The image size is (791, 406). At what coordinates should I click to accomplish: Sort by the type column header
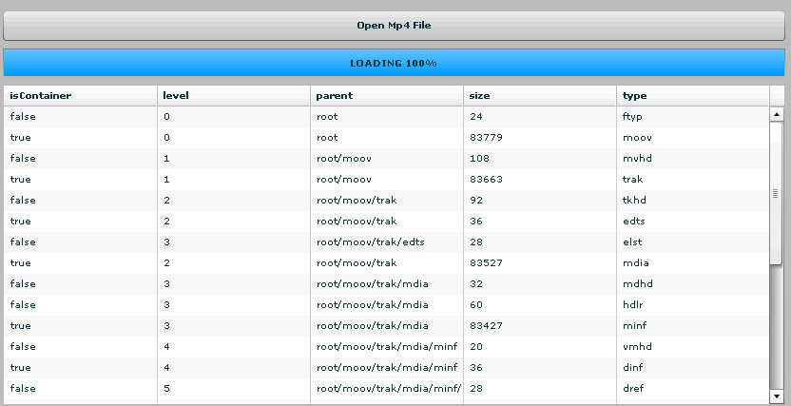(691, 95)
